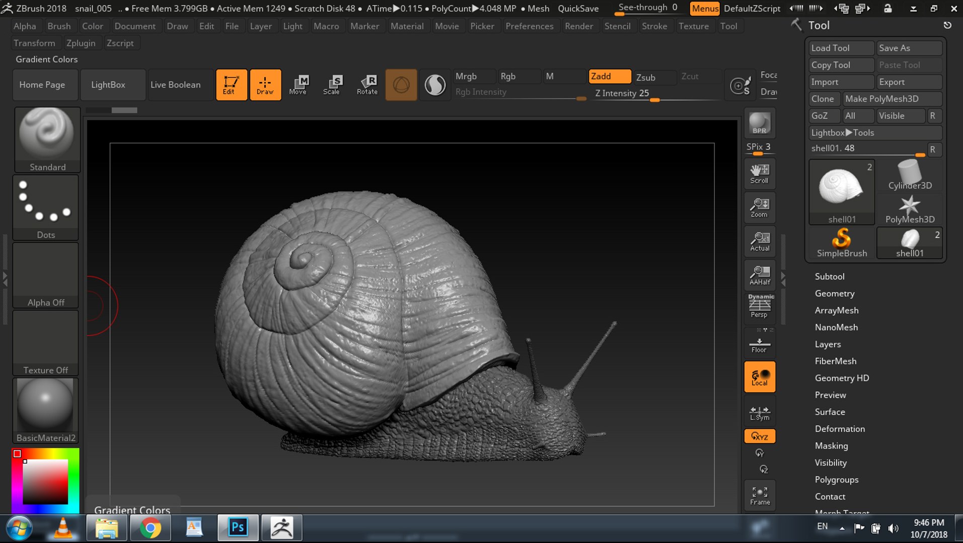Select the Move transform tool

[298, 85]
